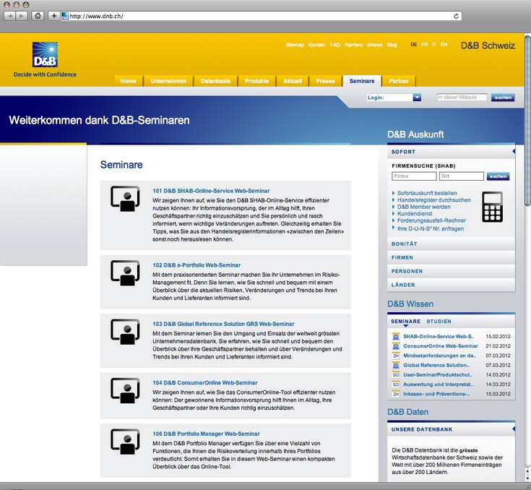Click the browser address bar

point(261,16)
